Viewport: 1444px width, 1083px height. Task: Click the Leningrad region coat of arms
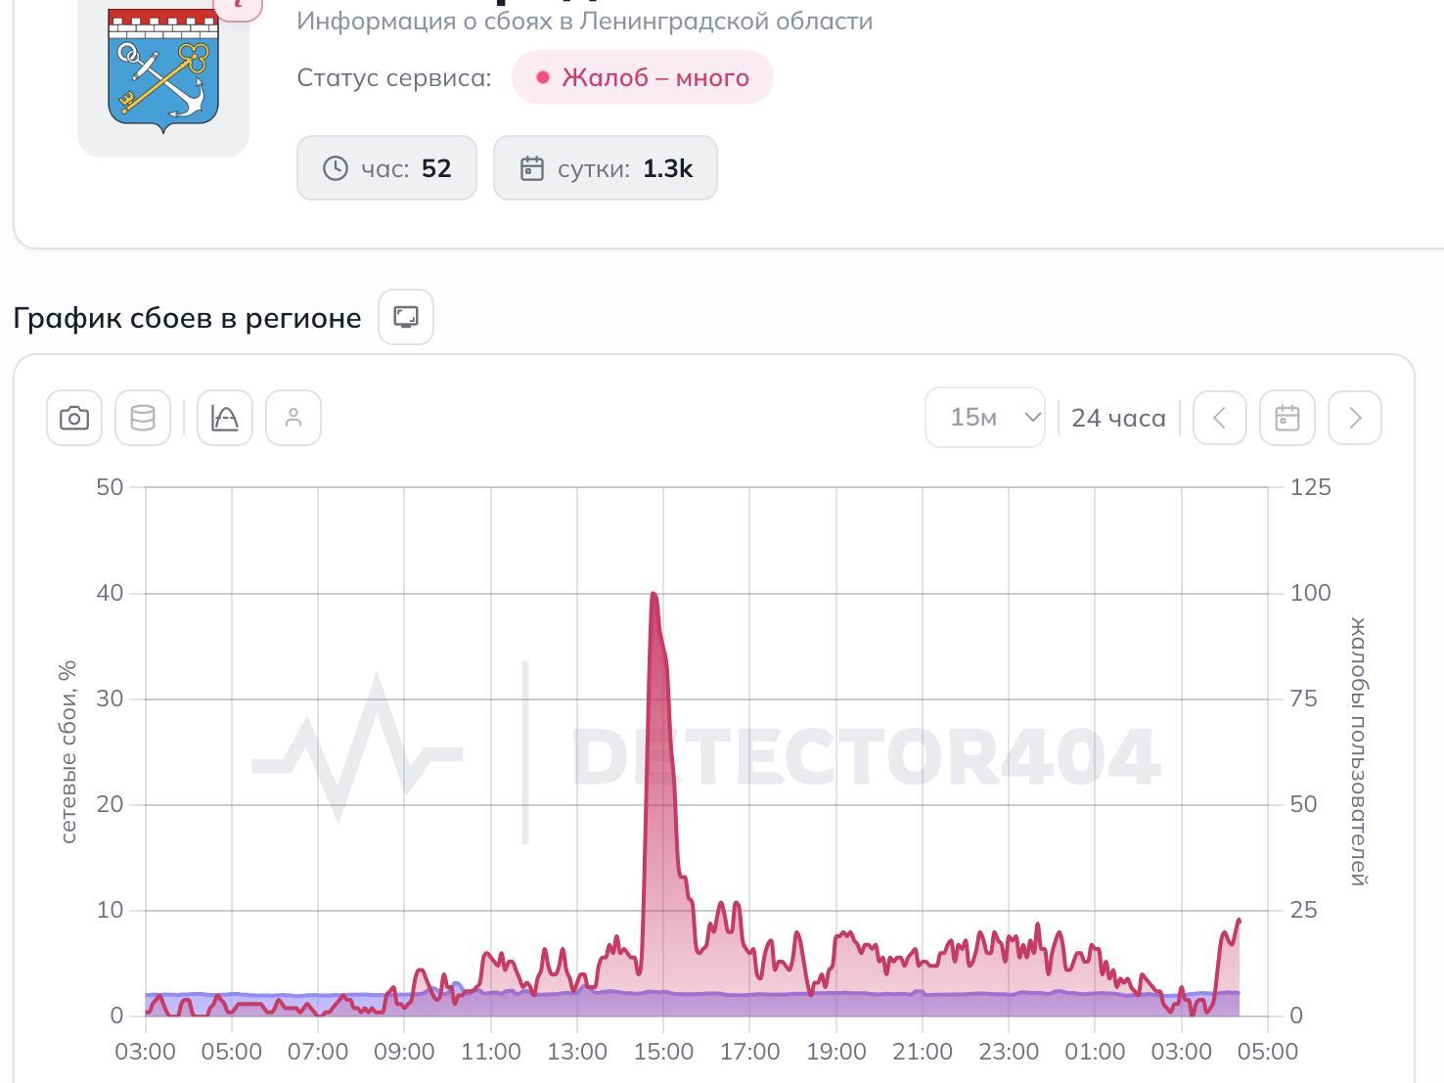coord(163,70)
